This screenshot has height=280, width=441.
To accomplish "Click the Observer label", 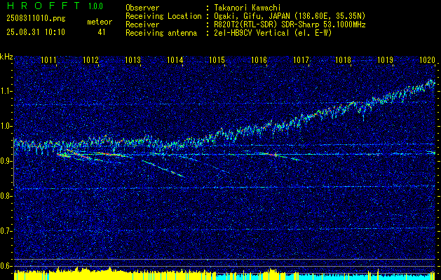I will coord(142,8).
